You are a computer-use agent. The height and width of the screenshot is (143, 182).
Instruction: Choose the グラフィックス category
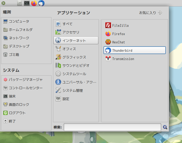tap(76, 57)
